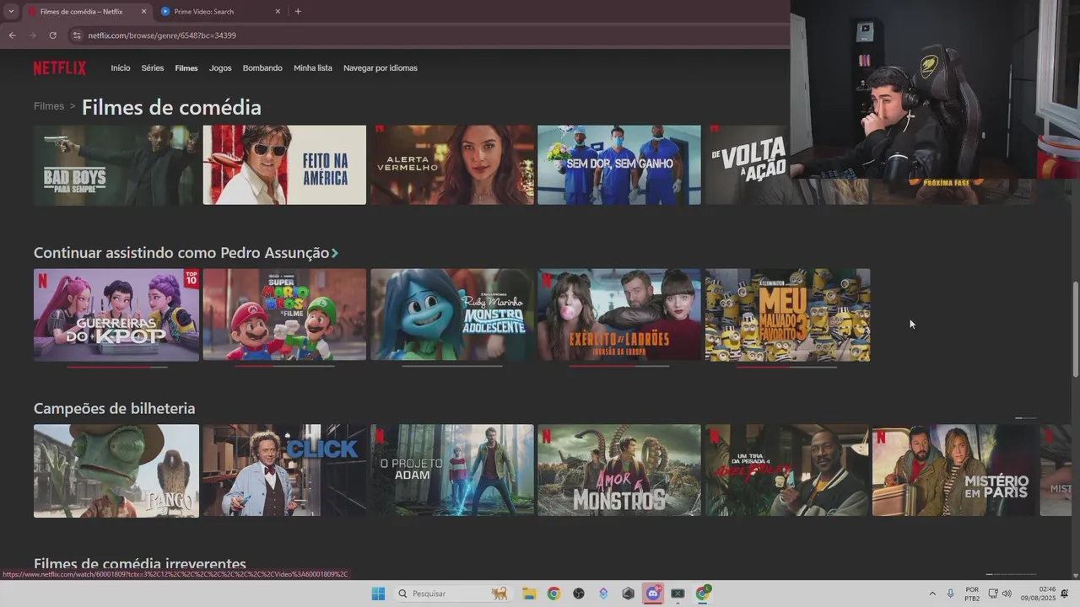Open the Mistério em Paris thumbnail
1080x607 pixels.
[x=954, y=470]
